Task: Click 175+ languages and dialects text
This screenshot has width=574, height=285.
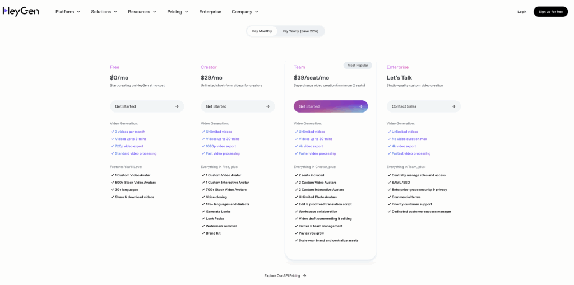Action: [x=228, y=204]
